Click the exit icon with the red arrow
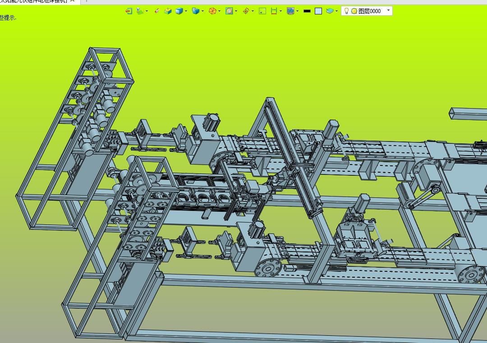This screenshot has height=343, width=487. click(129, 11)
